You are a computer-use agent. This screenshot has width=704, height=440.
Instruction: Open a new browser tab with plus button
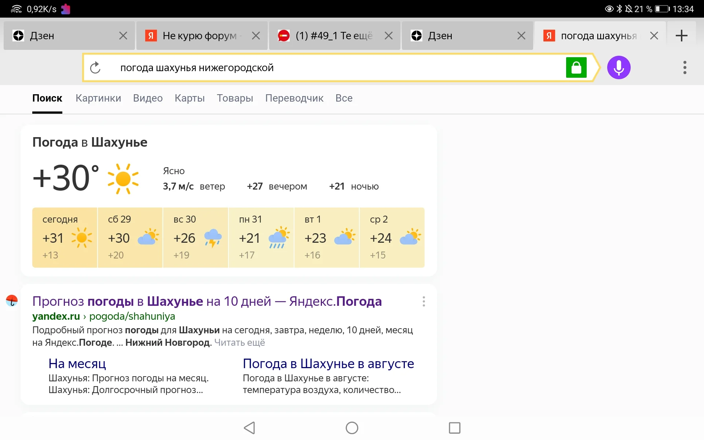click(x=682, y=35)
